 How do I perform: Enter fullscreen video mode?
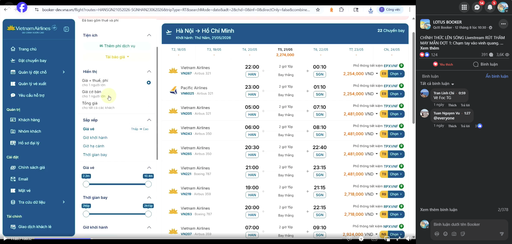[398, 239]
